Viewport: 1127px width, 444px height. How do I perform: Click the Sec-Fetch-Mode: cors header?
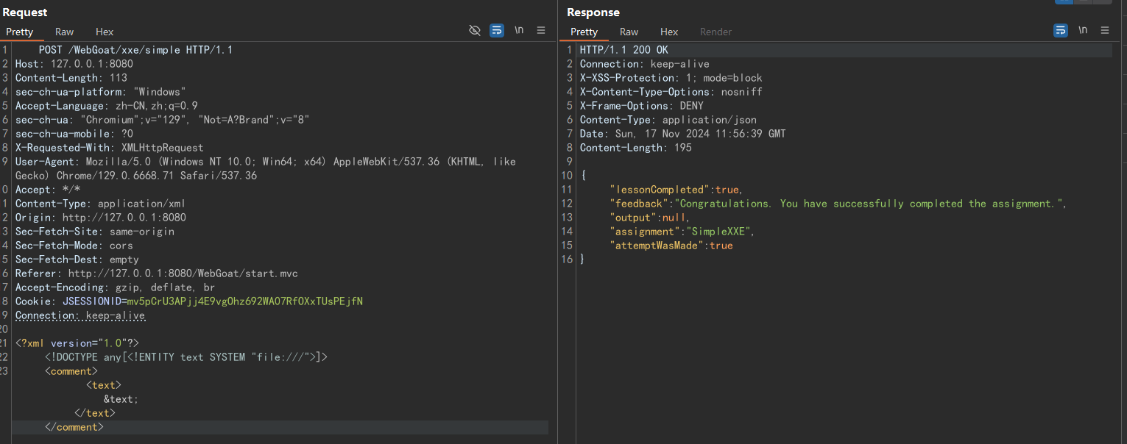tap(74, 246)
